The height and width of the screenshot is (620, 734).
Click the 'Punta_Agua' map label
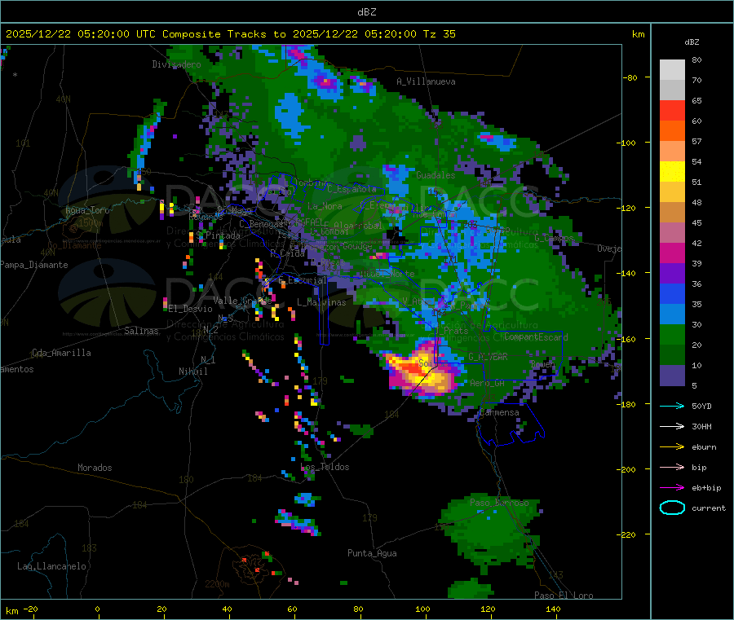pos(372,553)
